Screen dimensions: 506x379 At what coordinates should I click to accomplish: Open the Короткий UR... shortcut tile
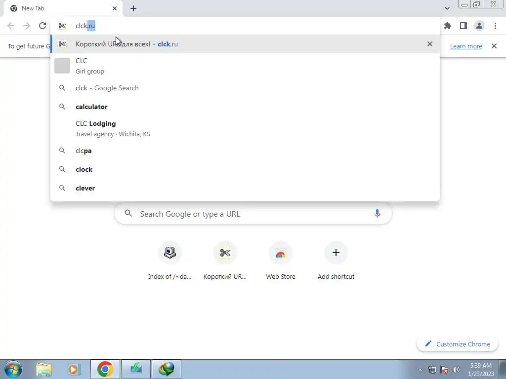coord(225,261)
